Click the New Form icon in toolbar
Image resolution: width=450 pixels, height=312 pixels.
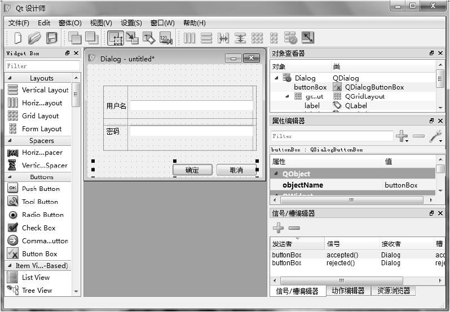coord(17,38)
